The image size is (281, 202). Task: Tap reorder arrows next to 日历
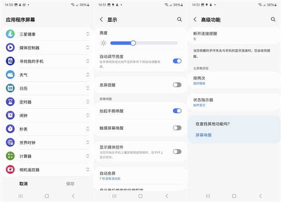tap(87, 88)
